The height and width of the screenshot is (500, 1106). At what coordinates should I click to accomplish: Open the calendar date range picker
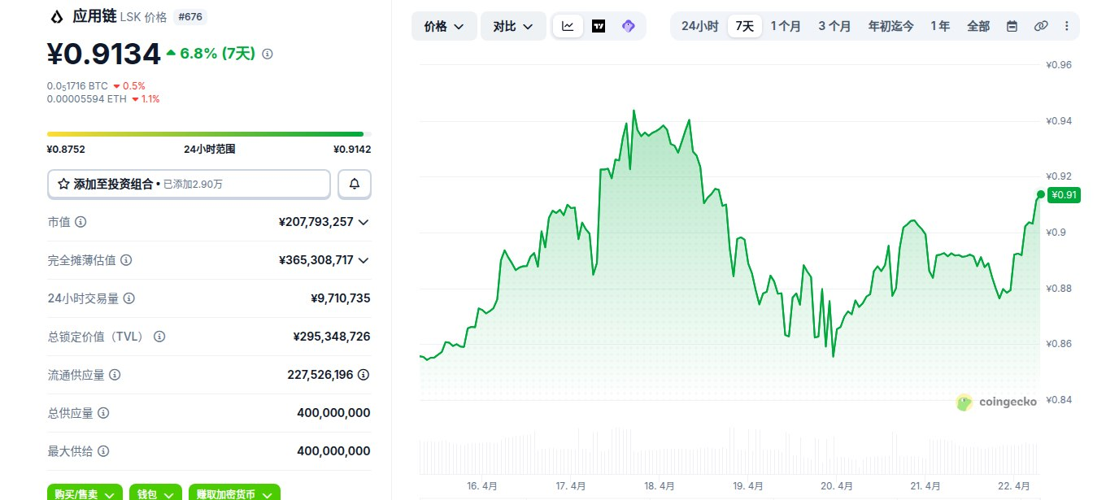pyautogui.click(x=1012, y=26)
